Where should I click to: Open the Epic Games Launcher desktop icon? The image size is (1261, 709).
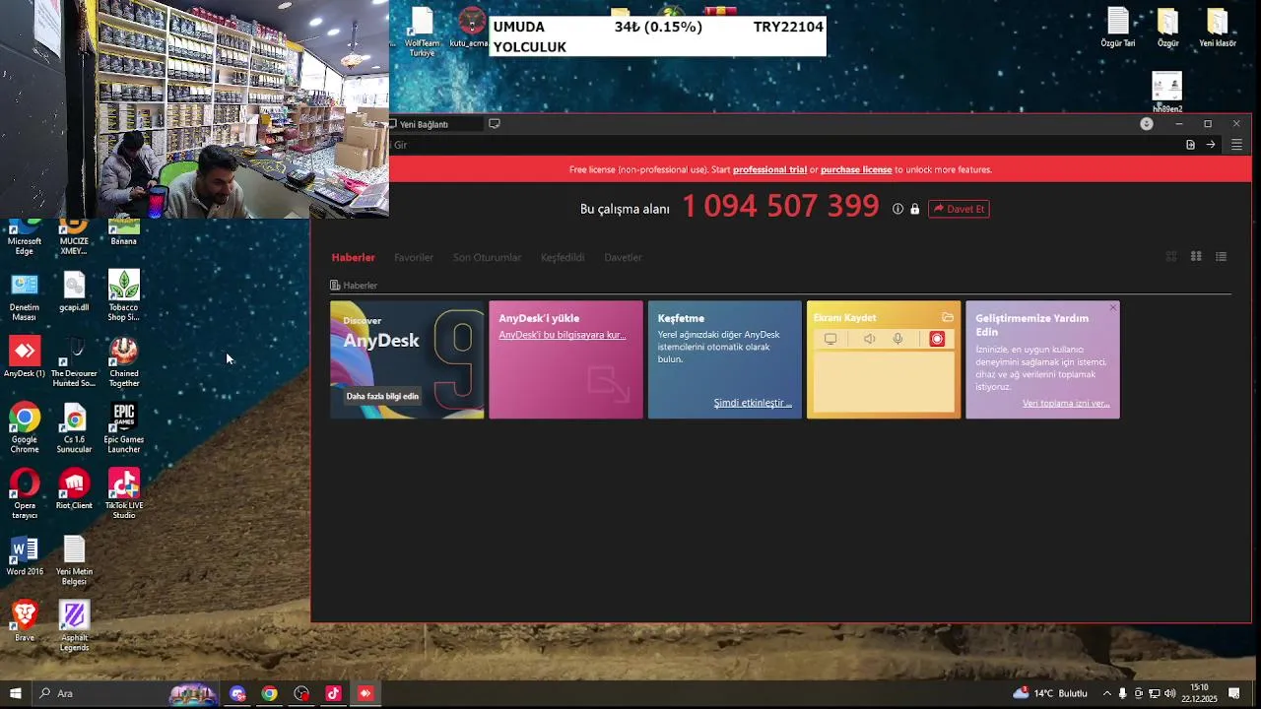coord(123,428)
